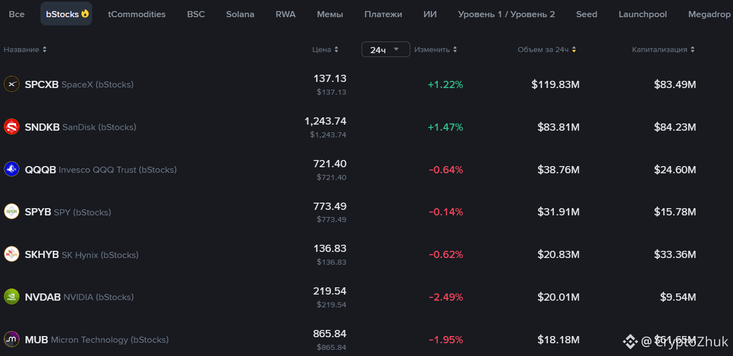Click the NVIDIA NVDAB green logo
This screenshot has height=356, width=733.
[x=12, y=297]
